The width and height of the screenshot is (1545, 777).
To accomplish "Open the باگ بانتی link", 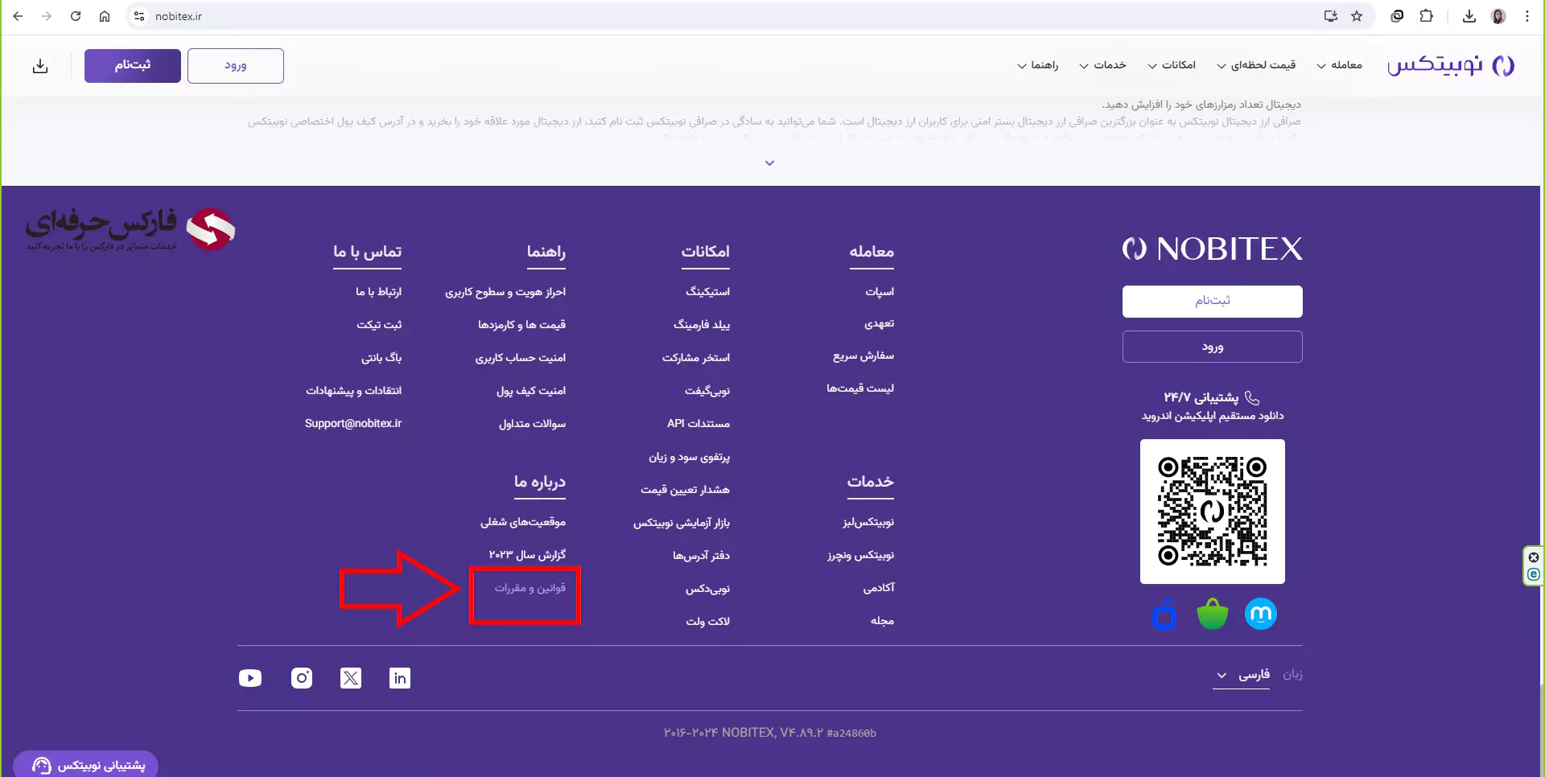I will [381, 358].
